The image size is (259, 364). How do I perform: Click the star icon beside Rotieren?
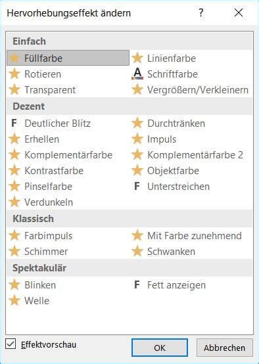[14, 74]
